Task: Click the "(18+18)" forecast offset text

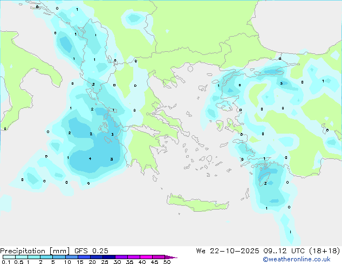Action: click(x=325, y=251)
